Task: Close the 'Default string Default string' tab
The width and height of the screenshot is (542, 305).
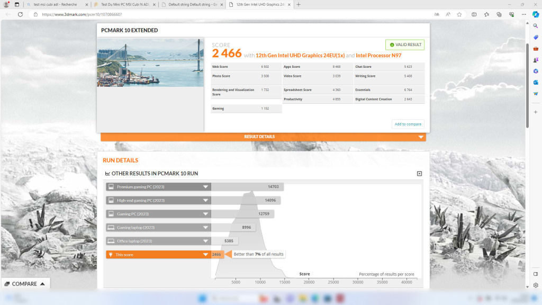Action: click(x=222, y=5)
